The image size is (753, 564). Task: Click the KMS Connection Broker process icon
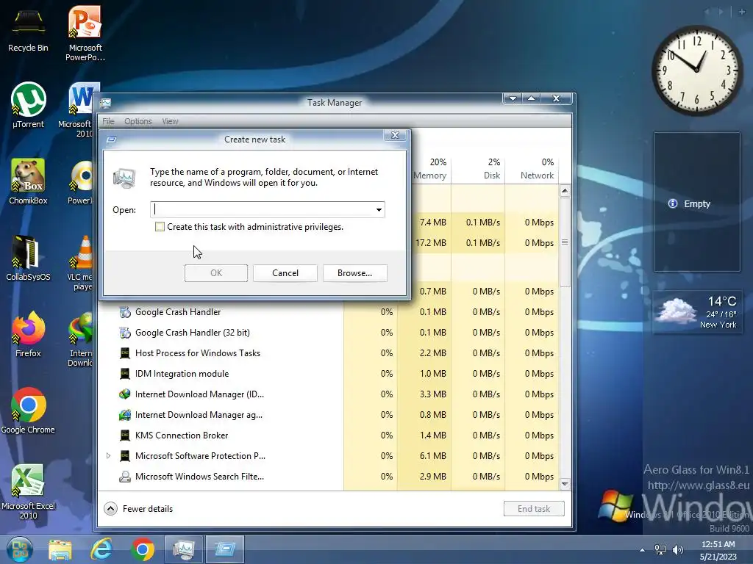[x=125, y=435]
